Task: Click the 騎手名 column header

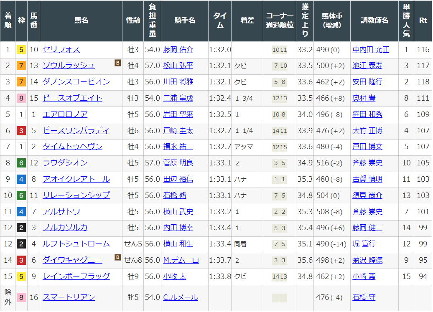Action: pos(185,21)
